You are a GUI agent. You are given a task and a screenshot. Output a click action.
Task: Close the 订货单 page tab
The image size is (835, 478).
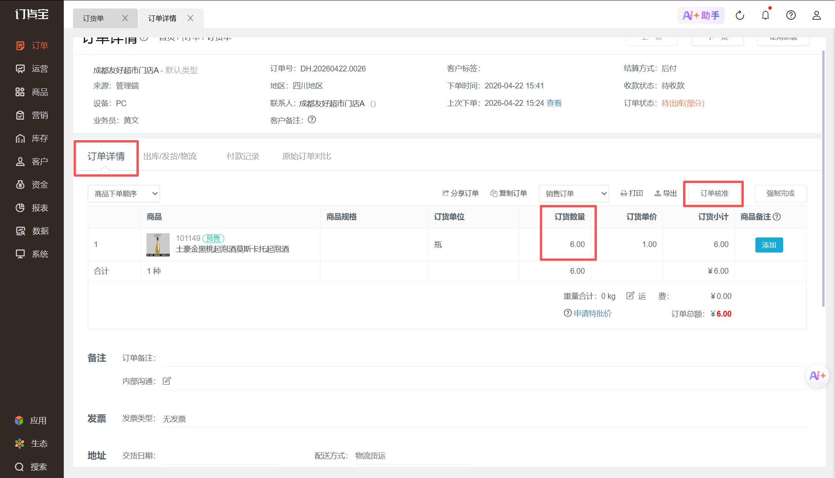(x=125, y=18)
